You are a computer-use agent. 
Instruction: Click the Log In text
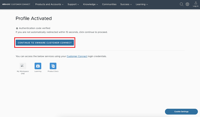click(x=196, y=6)
